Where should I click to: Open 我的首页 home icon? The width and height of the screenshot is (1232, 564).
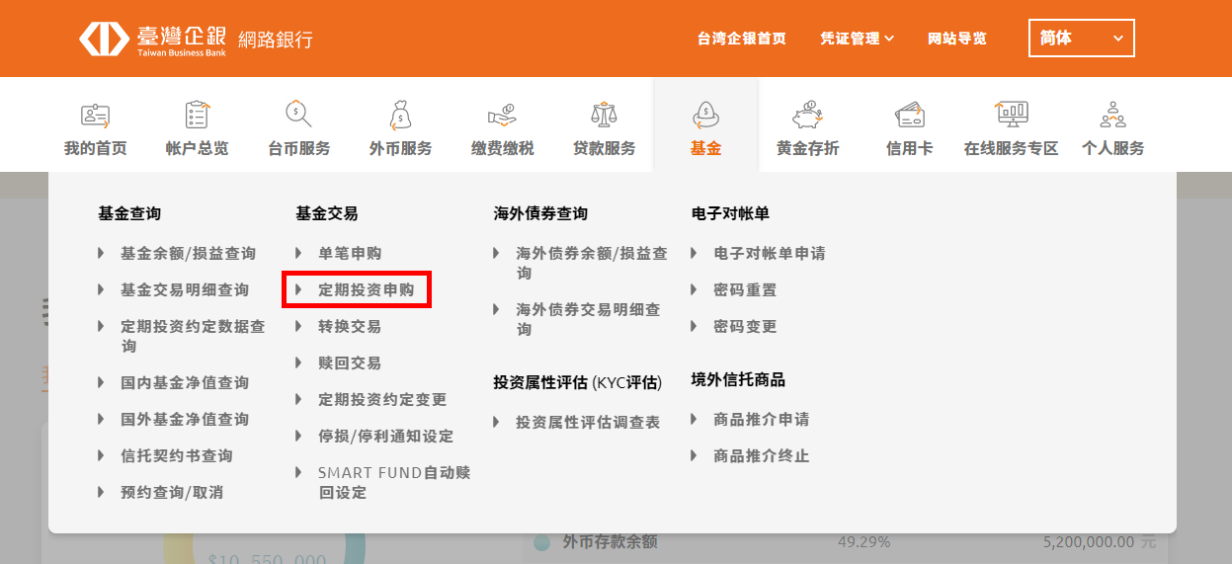[96, 116]
